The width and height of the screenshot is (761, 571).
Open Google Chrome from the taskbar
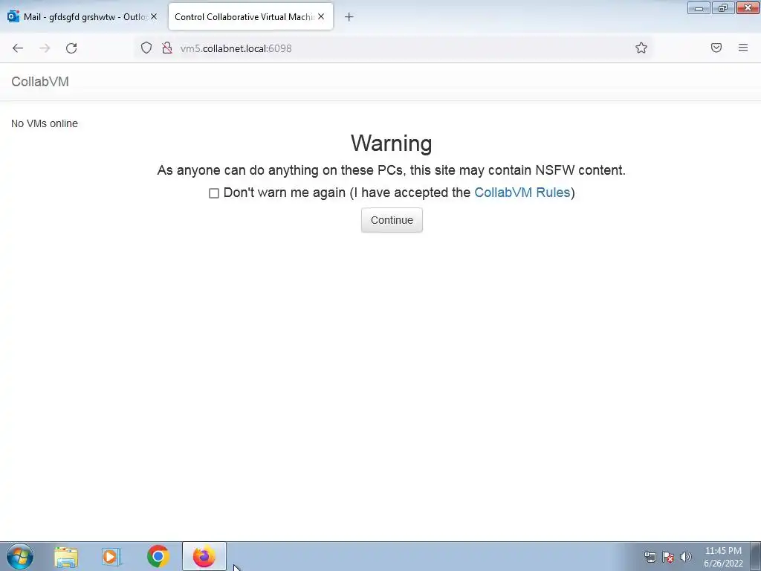pos(158,556)
